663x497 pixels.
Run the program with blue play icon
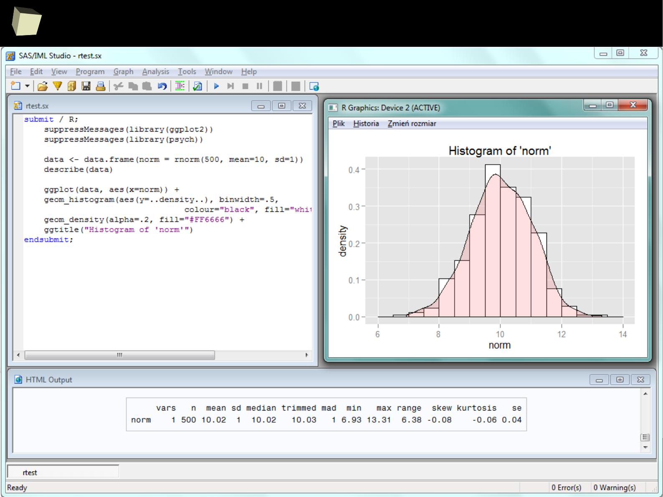click(216, 86)
